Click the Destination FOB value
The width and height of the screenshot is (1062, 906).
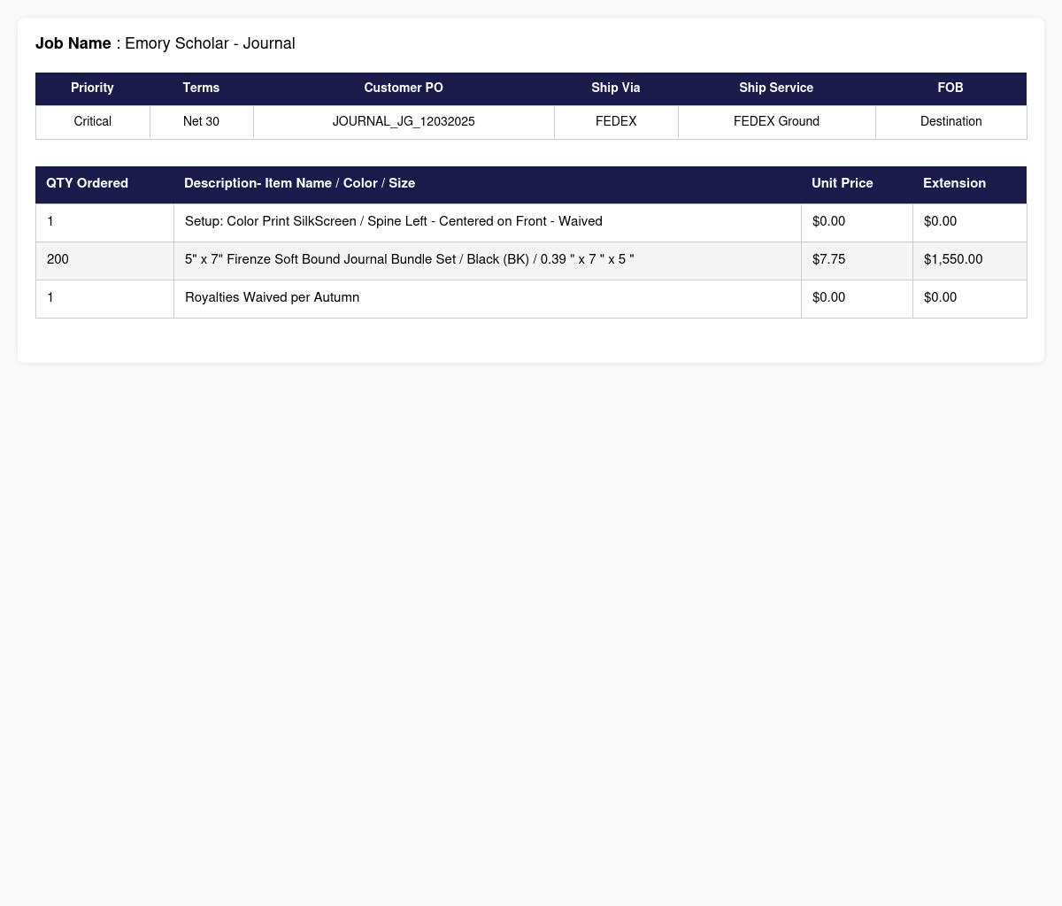[950, 121]
